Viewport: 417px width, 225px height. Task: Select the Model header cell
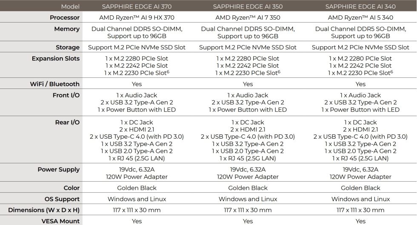click(70, 6)
